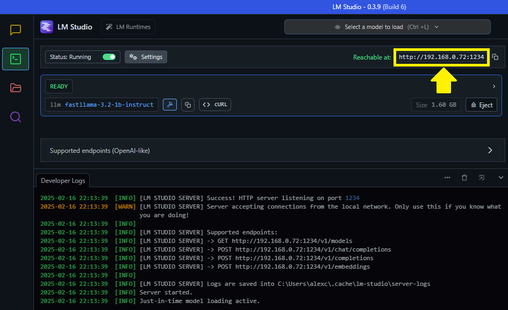Click port number 1234 in the log
The width and height of the screenshot is (508, 310).
click(352, 198)
